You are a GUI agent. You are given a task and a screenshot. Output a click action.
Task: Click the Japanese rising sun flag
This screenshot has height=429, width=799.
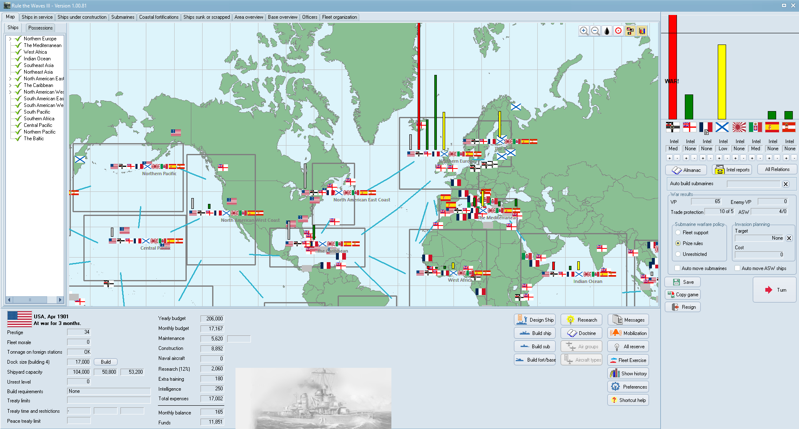739,127
